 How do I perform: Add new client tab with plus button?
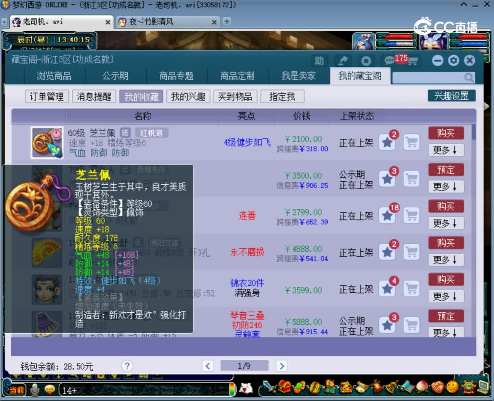point(227,22)
